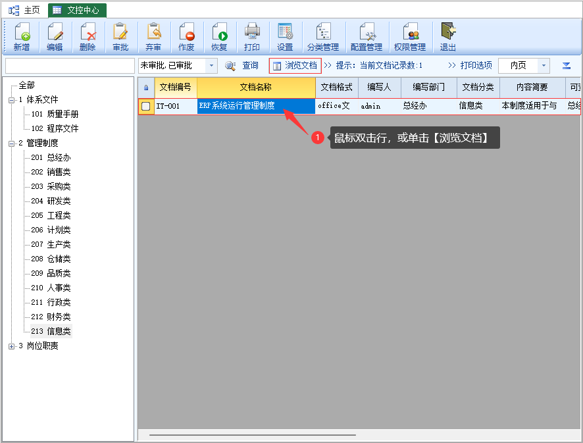Switch to the 主页 tab

pyautogui.click(x=24, y=11)
